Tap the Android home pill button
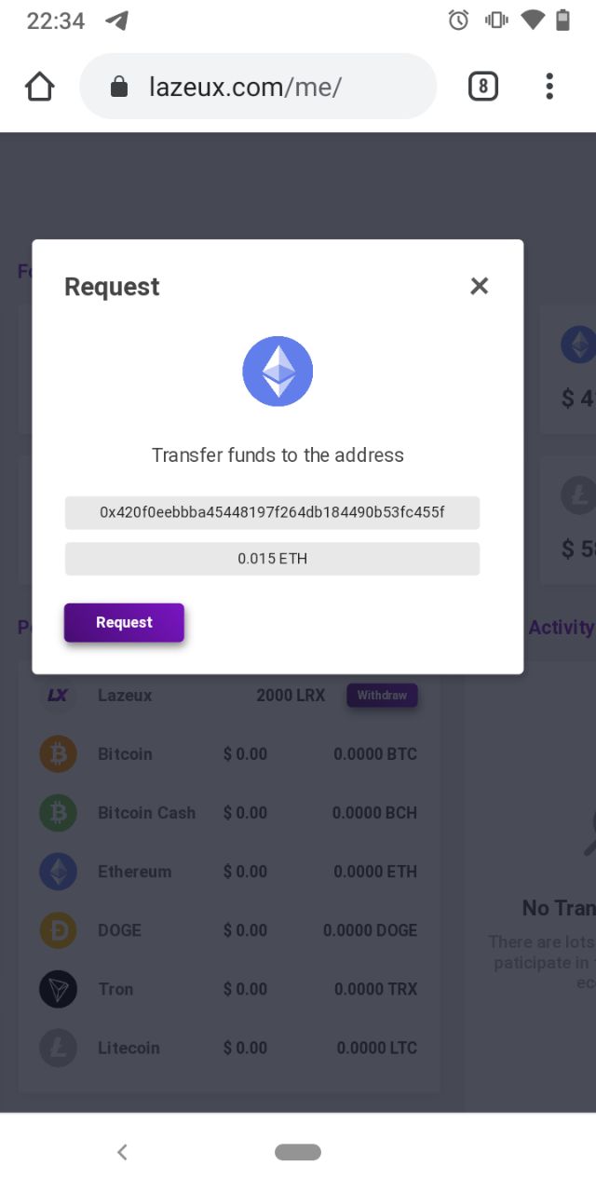This screenshot has height=1192, width=596. coord(298,1152)
